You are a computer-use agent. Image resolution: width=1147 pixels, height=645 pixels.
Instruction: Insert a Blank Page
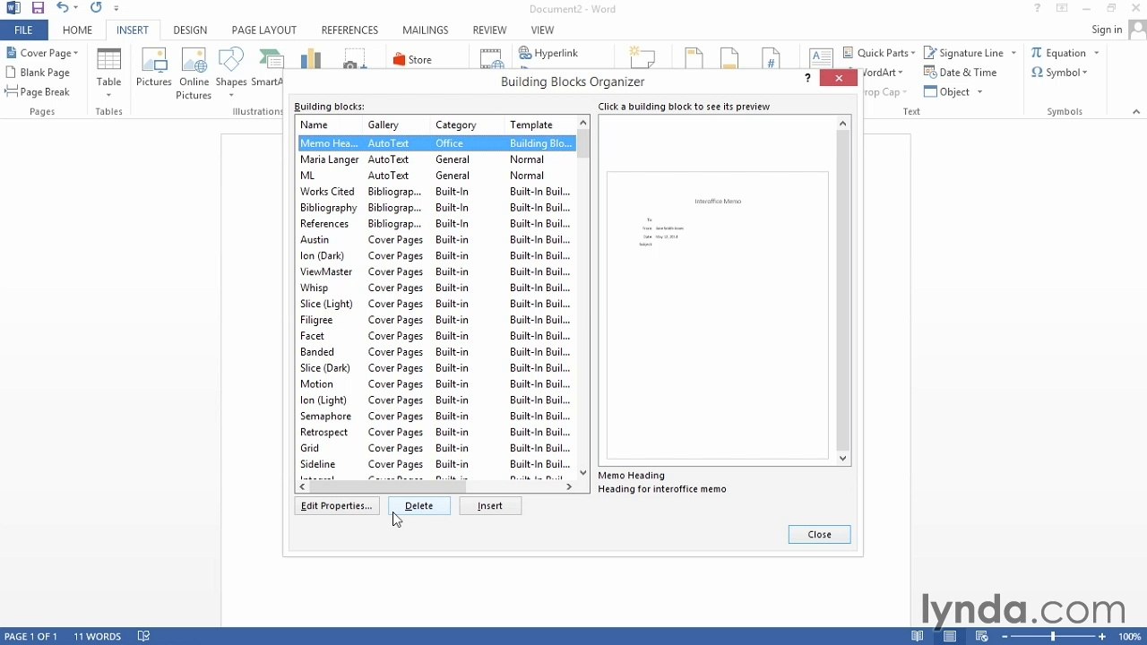(x=38, y=73)
